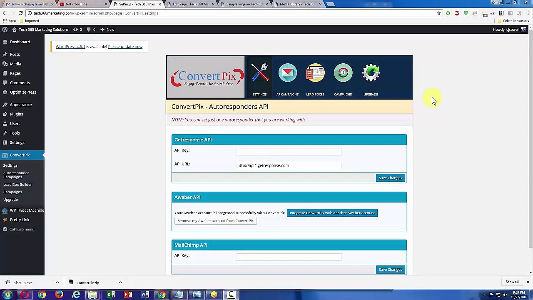Screen dimensions: 533x300
Task: Open the updates icon showing 2
Action: pyautogui.click(x=77, y=30)
